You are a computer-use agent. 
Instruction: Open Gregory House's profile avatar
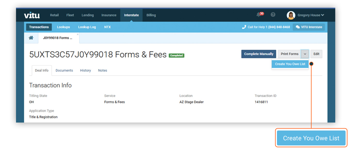pyautogui.click(x=291, y=15)
